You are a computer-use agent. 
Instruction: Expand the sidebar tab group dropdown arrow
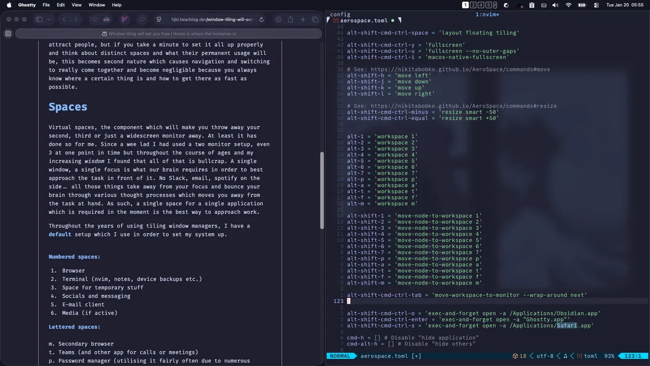tap(49, 20)
